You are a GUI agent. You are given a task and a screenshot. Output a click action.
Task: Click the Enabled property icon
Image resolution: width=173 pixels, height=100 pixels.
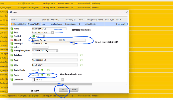pyautogui.click(x=12, y=36)
